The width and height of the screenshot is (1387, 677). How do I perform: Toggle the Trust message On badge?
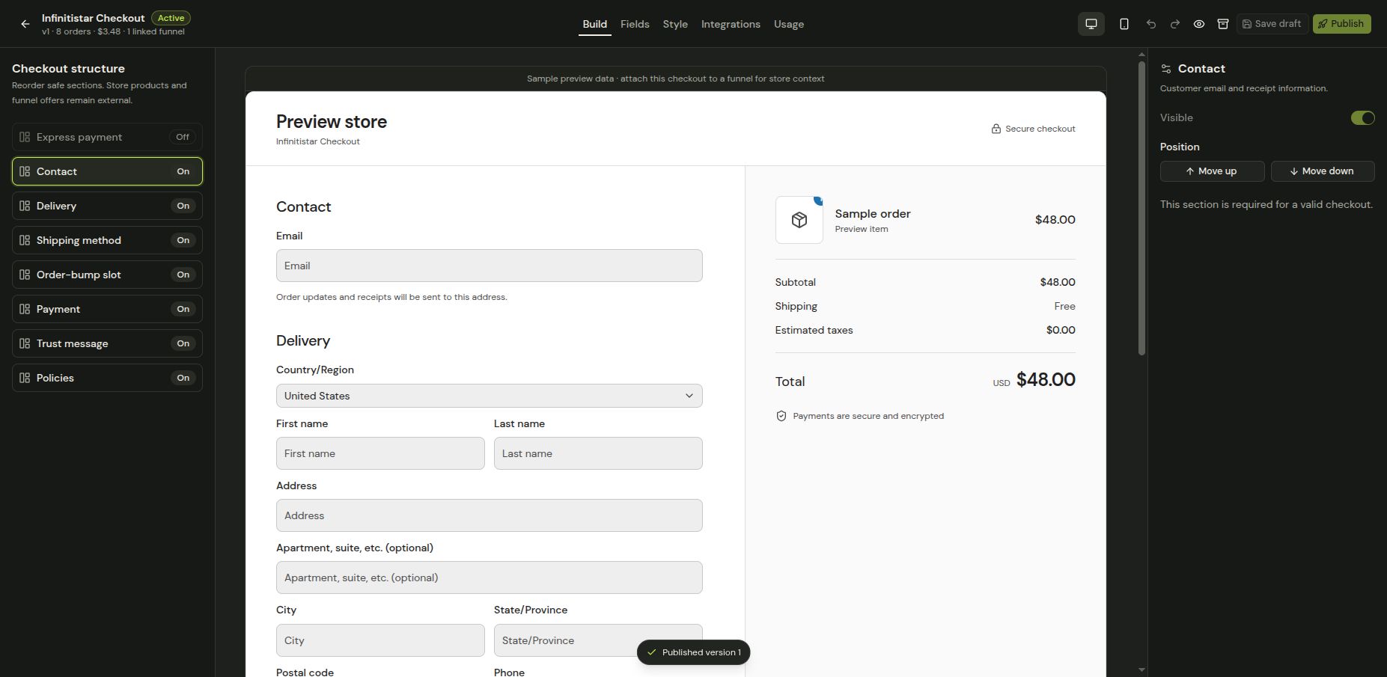point(183,343)
